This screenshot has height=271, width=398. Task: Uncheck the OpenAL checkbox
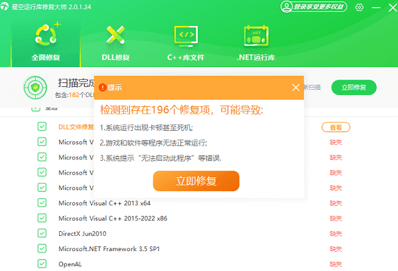[x=42, y=264]
